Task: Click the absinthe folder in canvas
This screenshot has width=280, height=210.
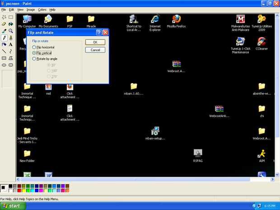Action: pos(262,86)
